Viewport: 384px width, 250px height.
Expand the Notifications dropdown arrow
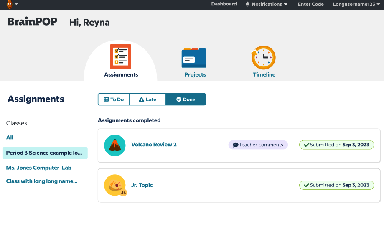286,4
